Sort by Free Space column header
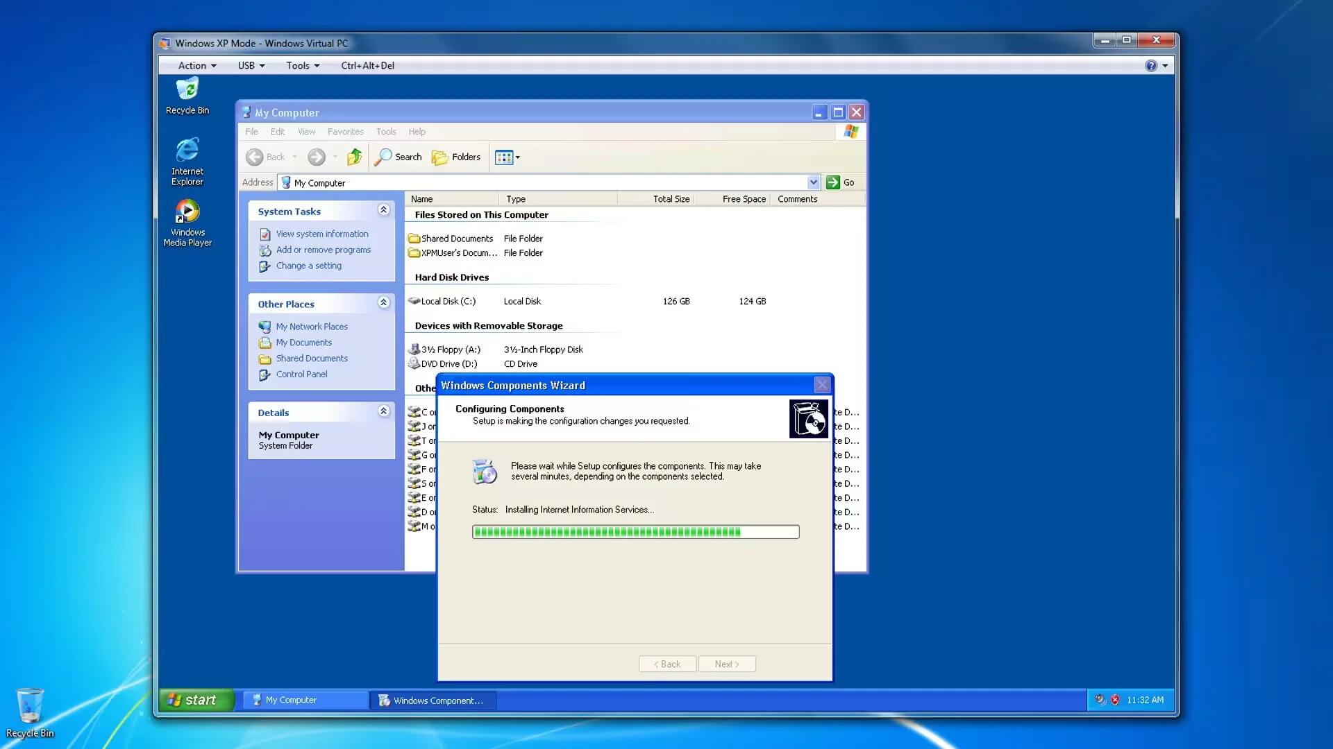This screenshot has width=1333, height=749. [732, 199]
